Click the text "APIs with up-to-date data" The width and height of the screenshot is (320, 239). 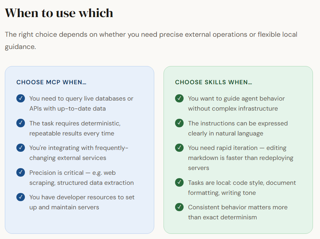[x=68, y=108]
